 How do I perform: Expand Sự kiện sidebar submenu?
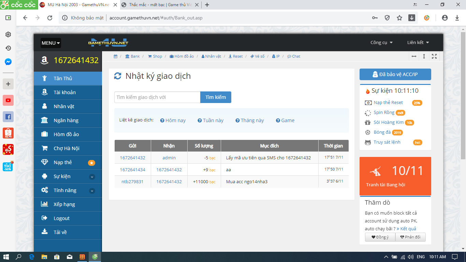[x=92, y=177]
